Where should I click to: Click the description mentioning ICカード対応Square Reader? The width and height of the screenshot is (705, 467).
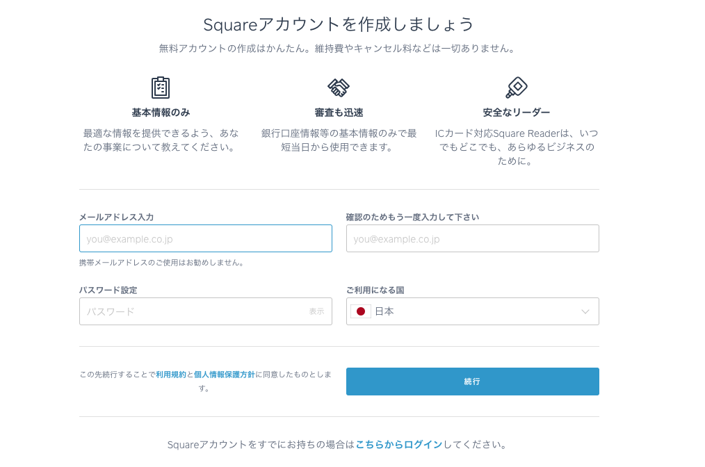click(x=516, y=147)
